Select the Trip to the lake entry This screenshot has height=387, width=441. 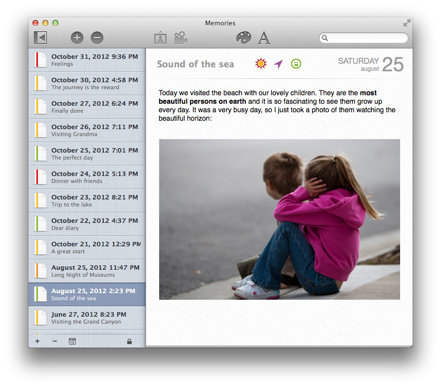pyautogui.click(x=87, y=200)
